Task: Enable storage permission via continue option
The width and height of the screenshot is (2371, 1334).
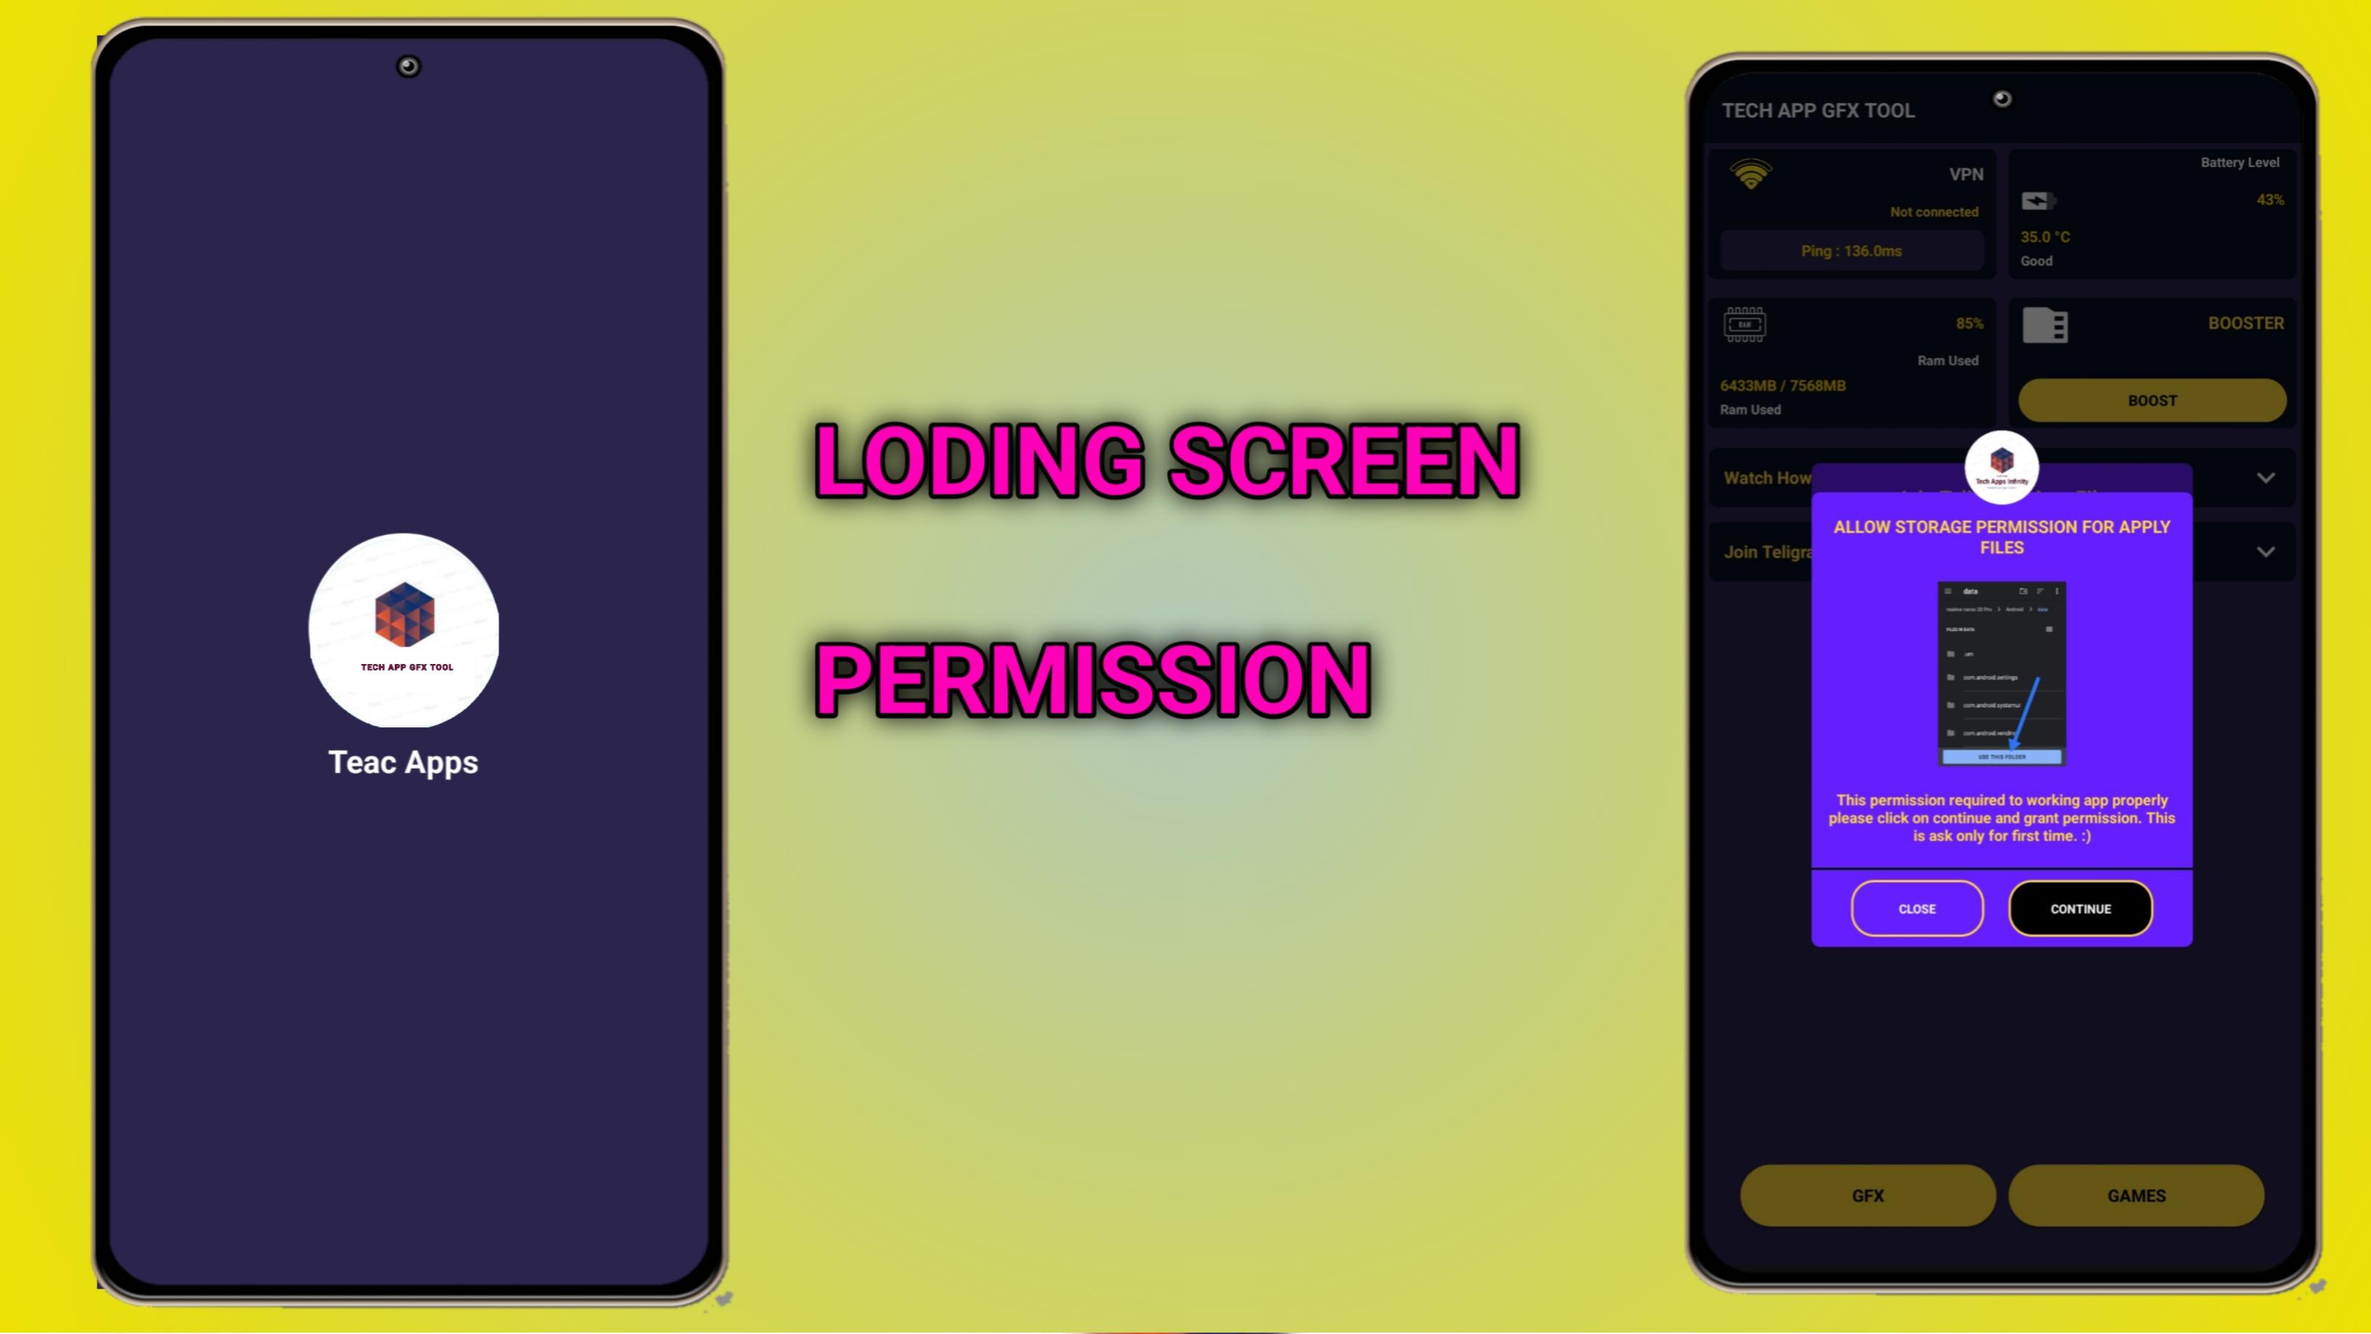Action: pyautogui.click(x=2081, y=907)
